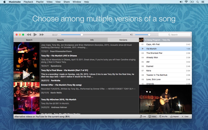Click uploader name FortKnite

click(x=56, y=81)
